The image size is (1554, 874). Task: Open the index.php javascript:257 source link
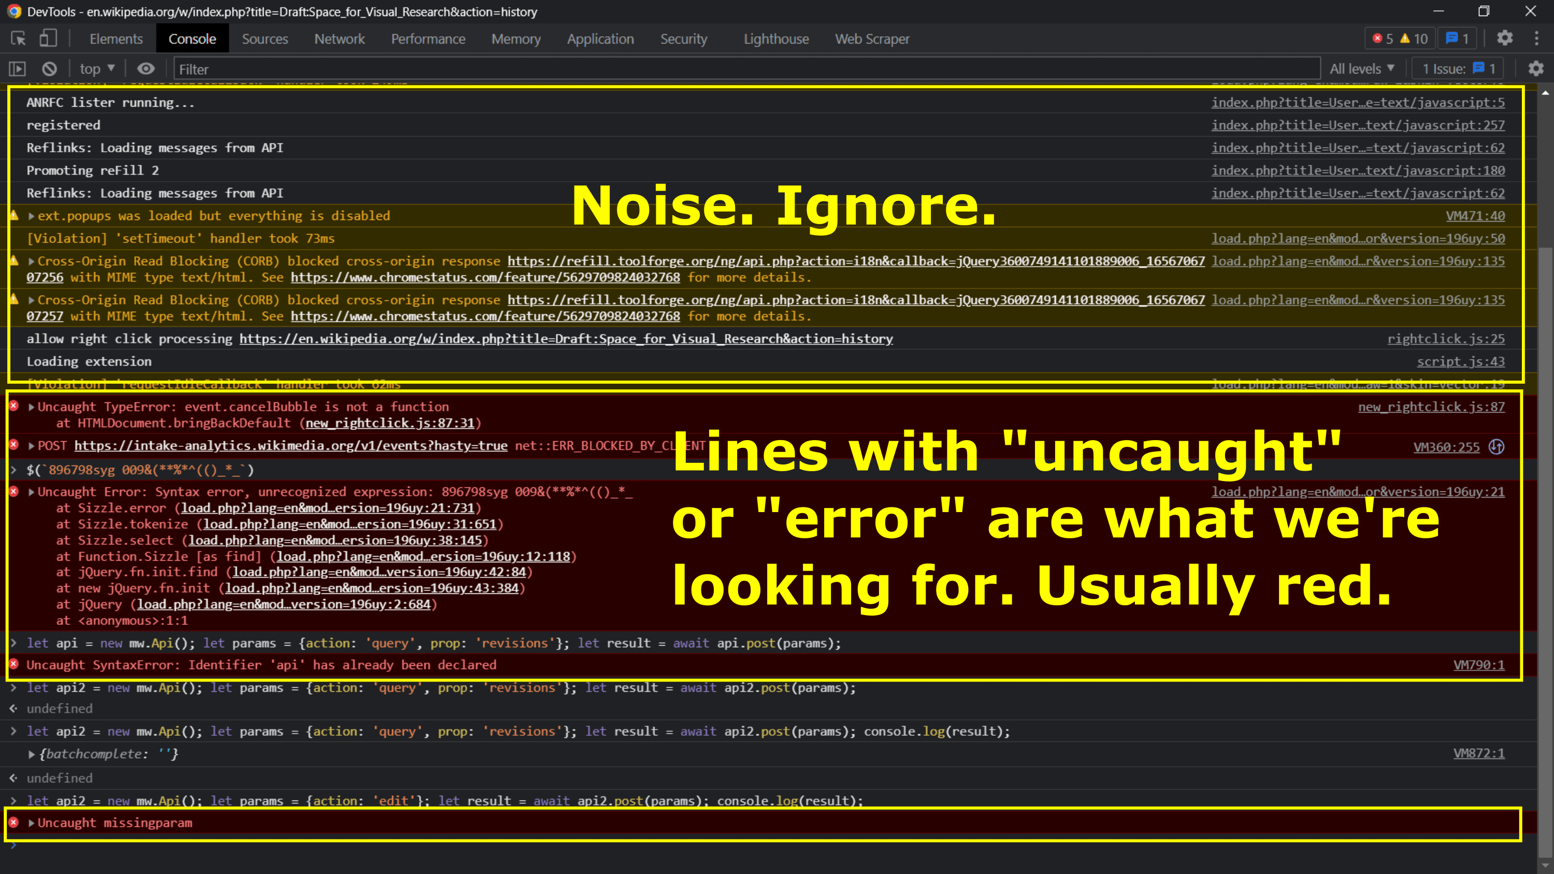click(1358, 125)
